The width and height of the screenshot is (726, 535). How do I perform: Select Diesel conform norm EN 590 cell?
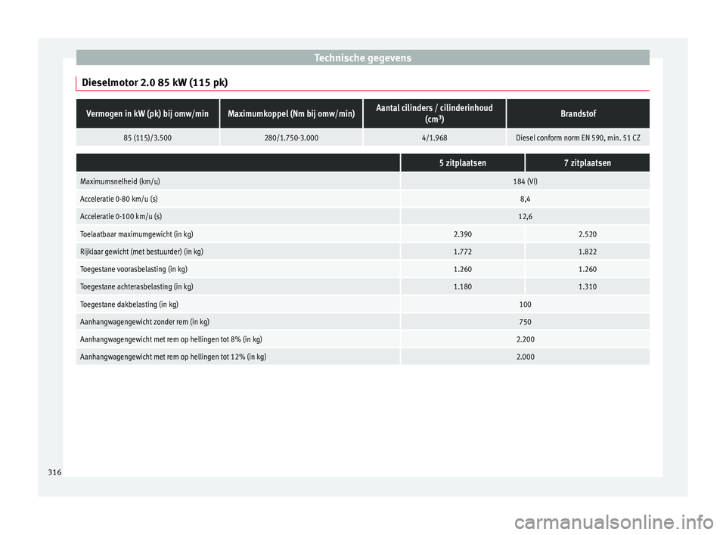click(x=579, y=138)
